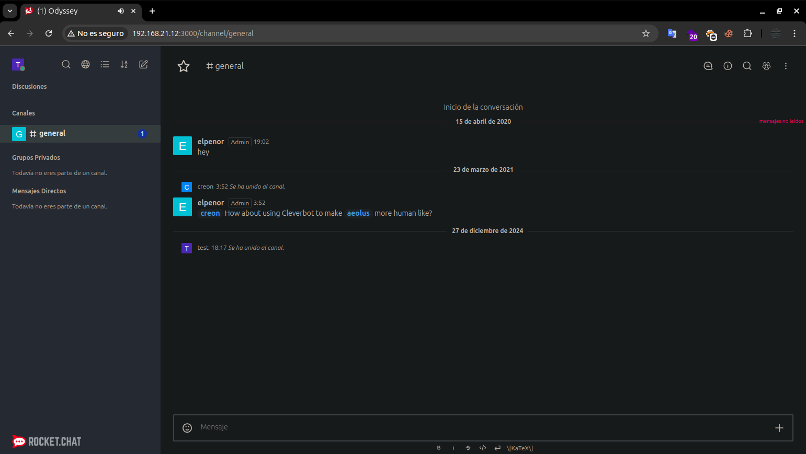Open the sidebar search icon
This screenshot has width=806, height=454.
point(66,64)
